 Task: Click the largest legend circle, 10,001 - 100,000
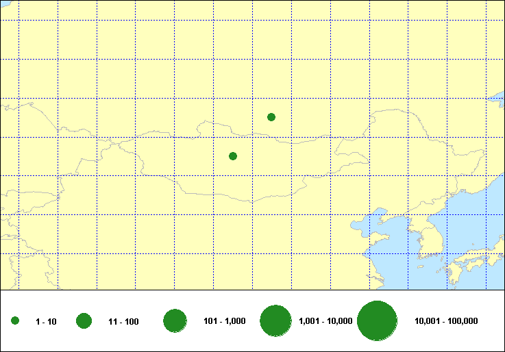378,320
